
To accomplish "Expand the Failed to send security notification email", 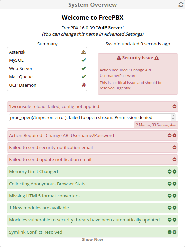I will tap(174, 147).
